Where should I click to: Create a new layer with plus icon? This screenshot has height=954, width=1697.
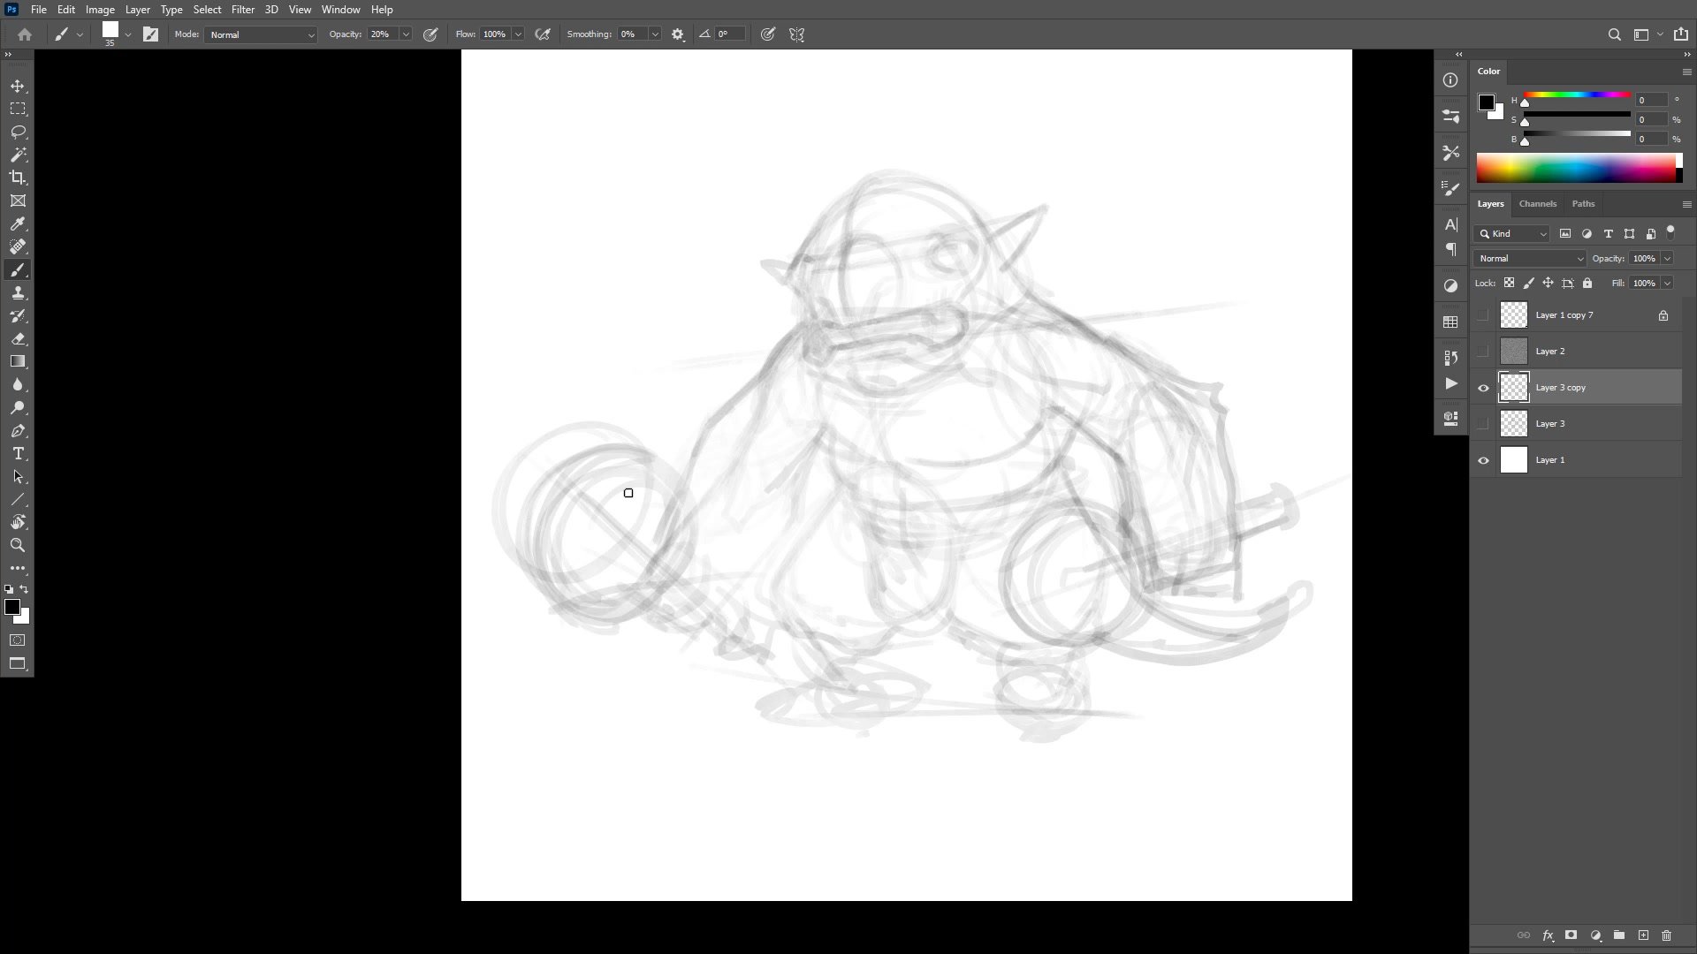point(1643,935)
